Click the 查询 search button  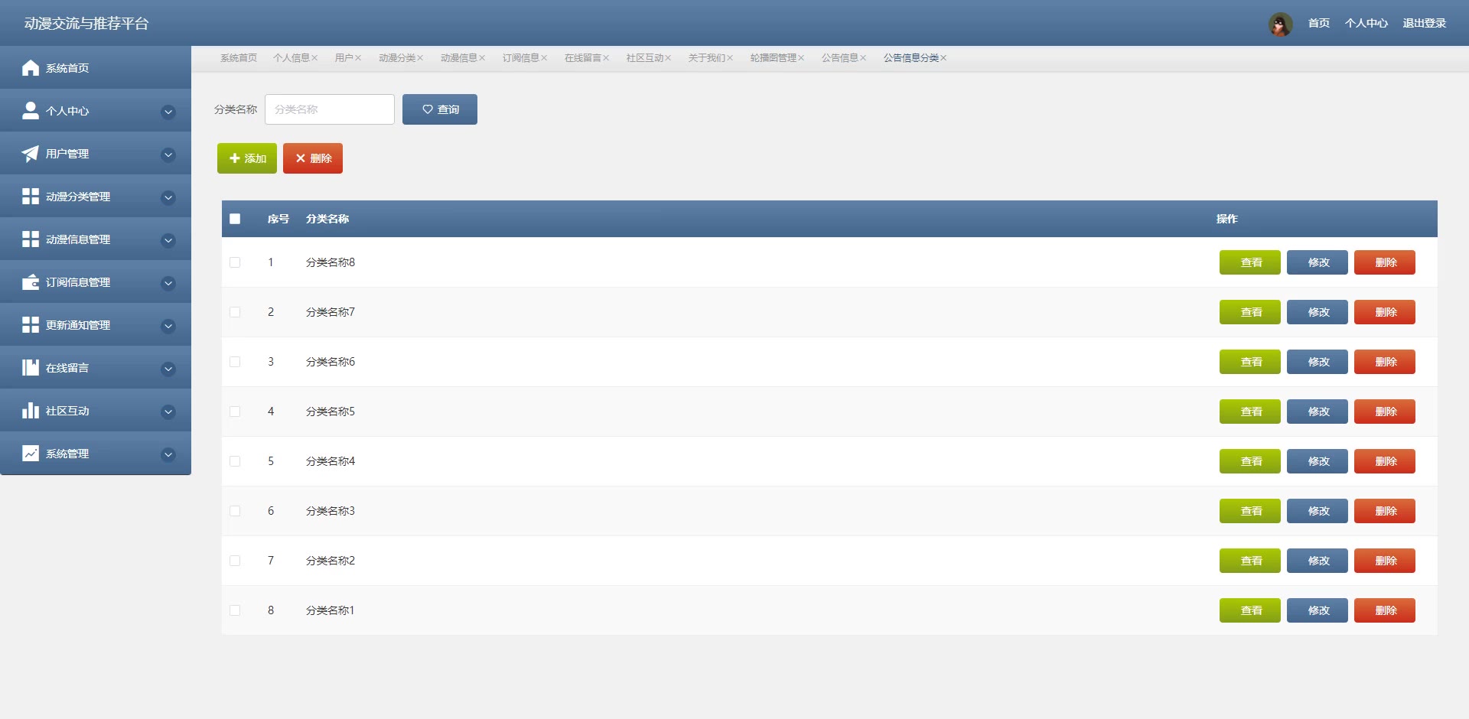[x=440, y=109]
